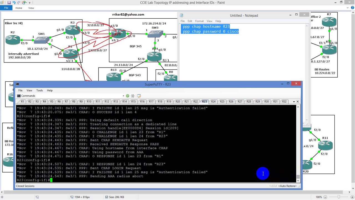Open Notepad's View menu
355x200 pixels.
[209, 21]
